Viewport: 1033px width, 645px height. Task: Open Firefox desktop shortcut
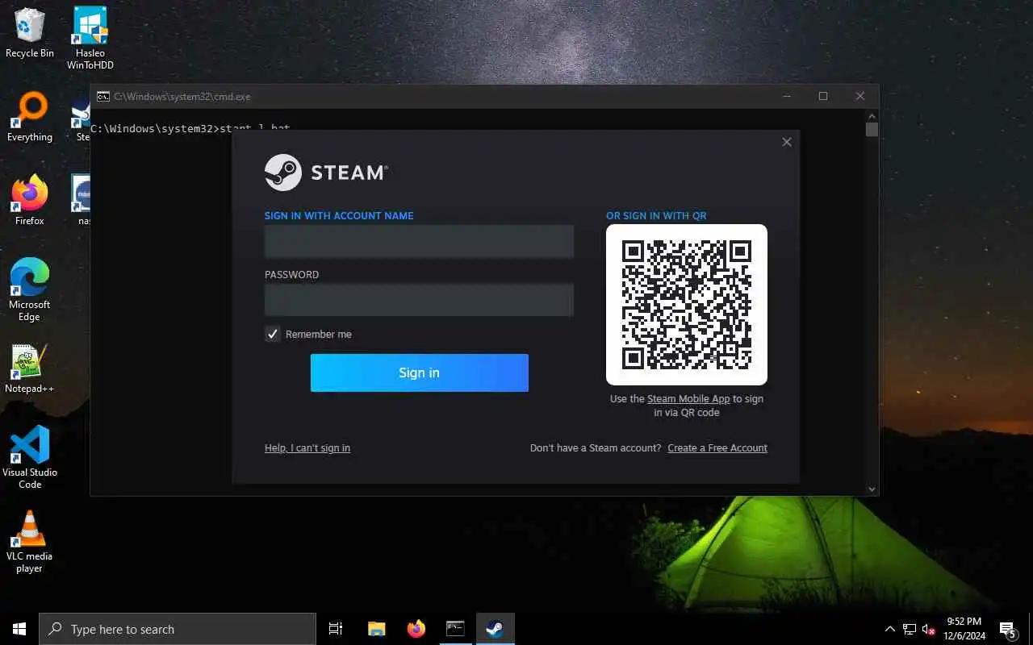30,201
